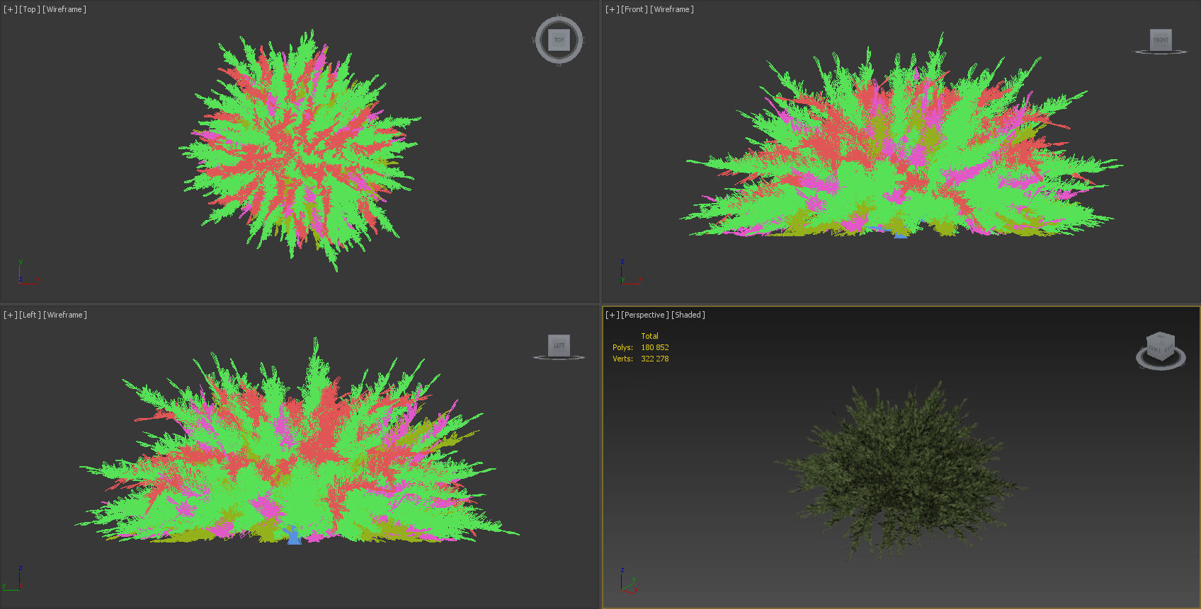This screenshot has height=609, width=1201.
Task: Open the Left viewport [+] general menu
Action: [10, 315]
